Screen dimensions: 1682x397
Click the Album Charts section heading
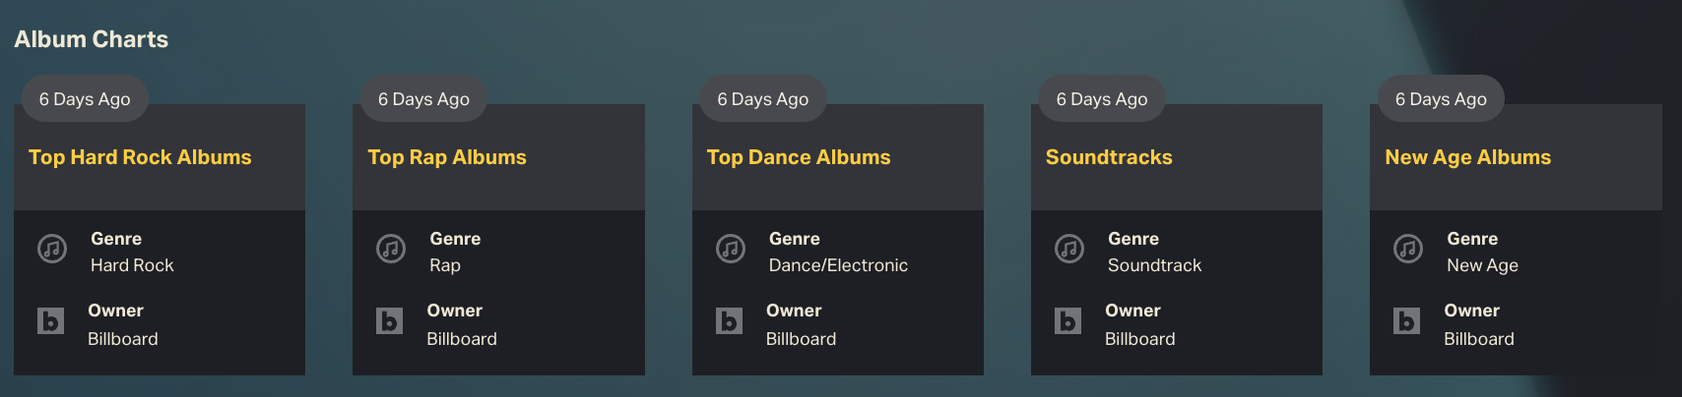coord(91,39)
